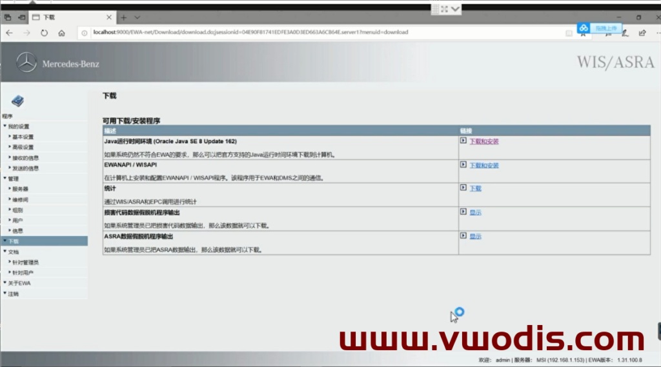Click ASRA数据假脱机程序输出 row title

tap(139, 236)
